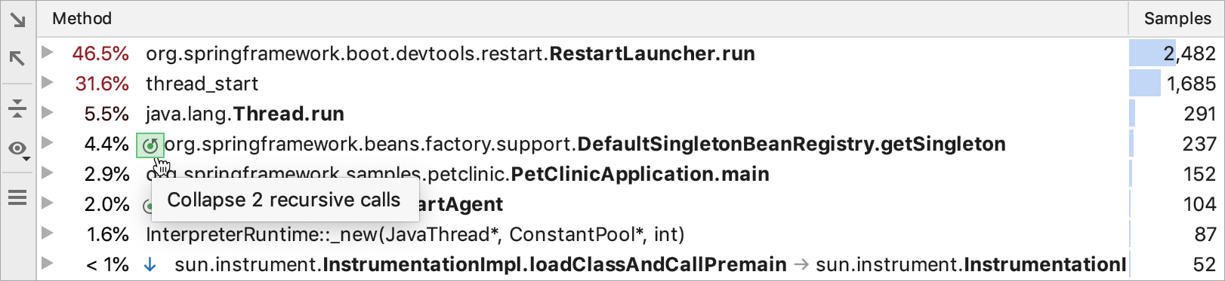Viewport: 1225px width, 281px height.
Task: Open the hamburger lines menu in sidebar
Action: [17, 197]
